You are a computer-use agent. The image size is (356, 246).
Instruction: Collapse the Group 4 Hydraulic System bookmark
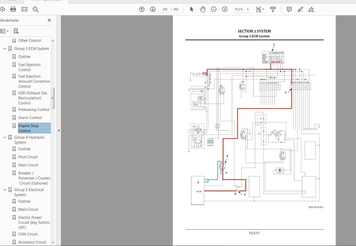(5, 137)
